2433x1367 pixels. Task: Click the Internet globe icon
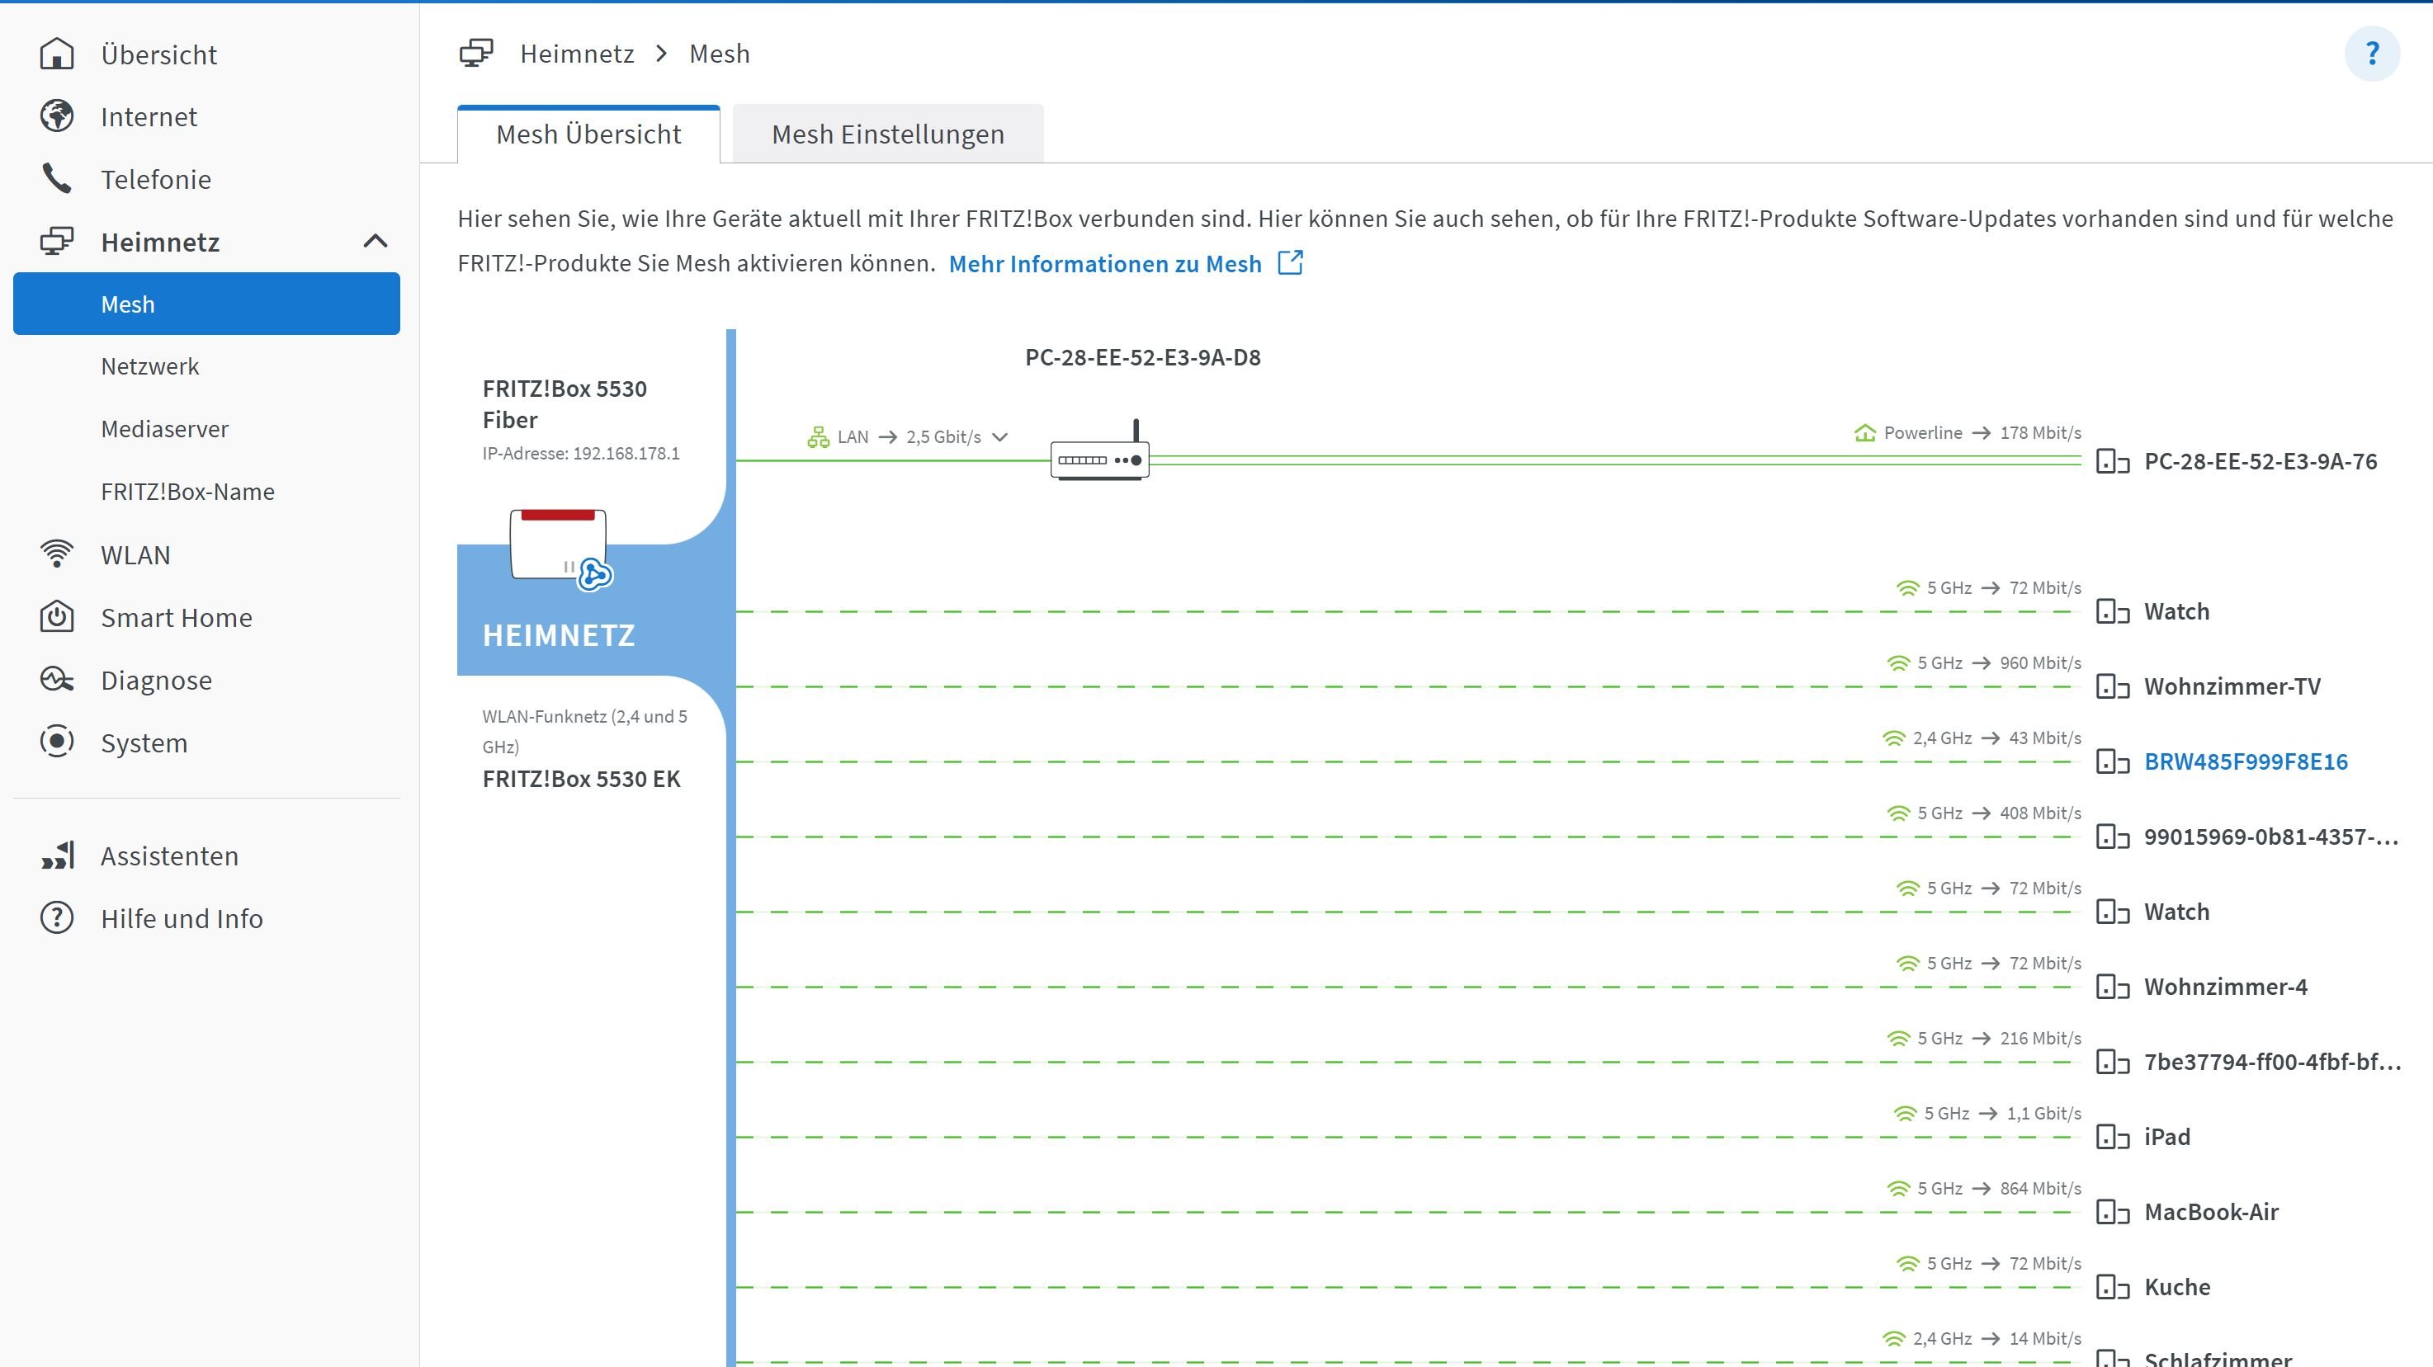(57, 117)
